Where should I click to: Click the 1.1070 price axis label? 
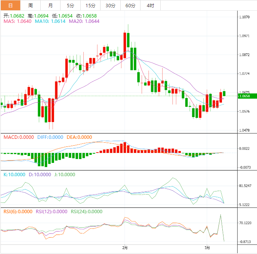244,17
